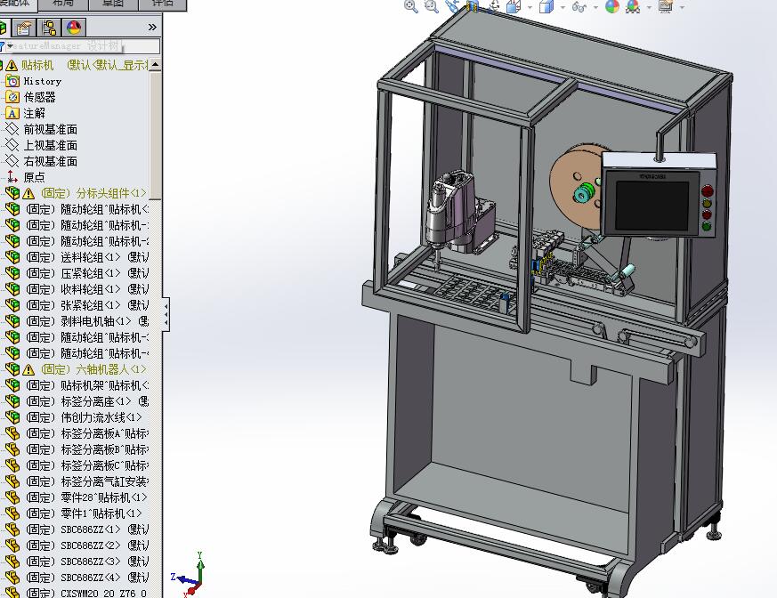The image size is (777, 598).
Task: Select 零件28^贴标机<1> tree item
Action: [x=86, y=497]
